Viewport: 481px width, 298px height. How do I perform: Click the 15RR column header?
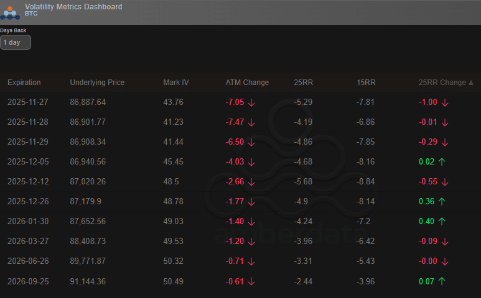[366, 83]
